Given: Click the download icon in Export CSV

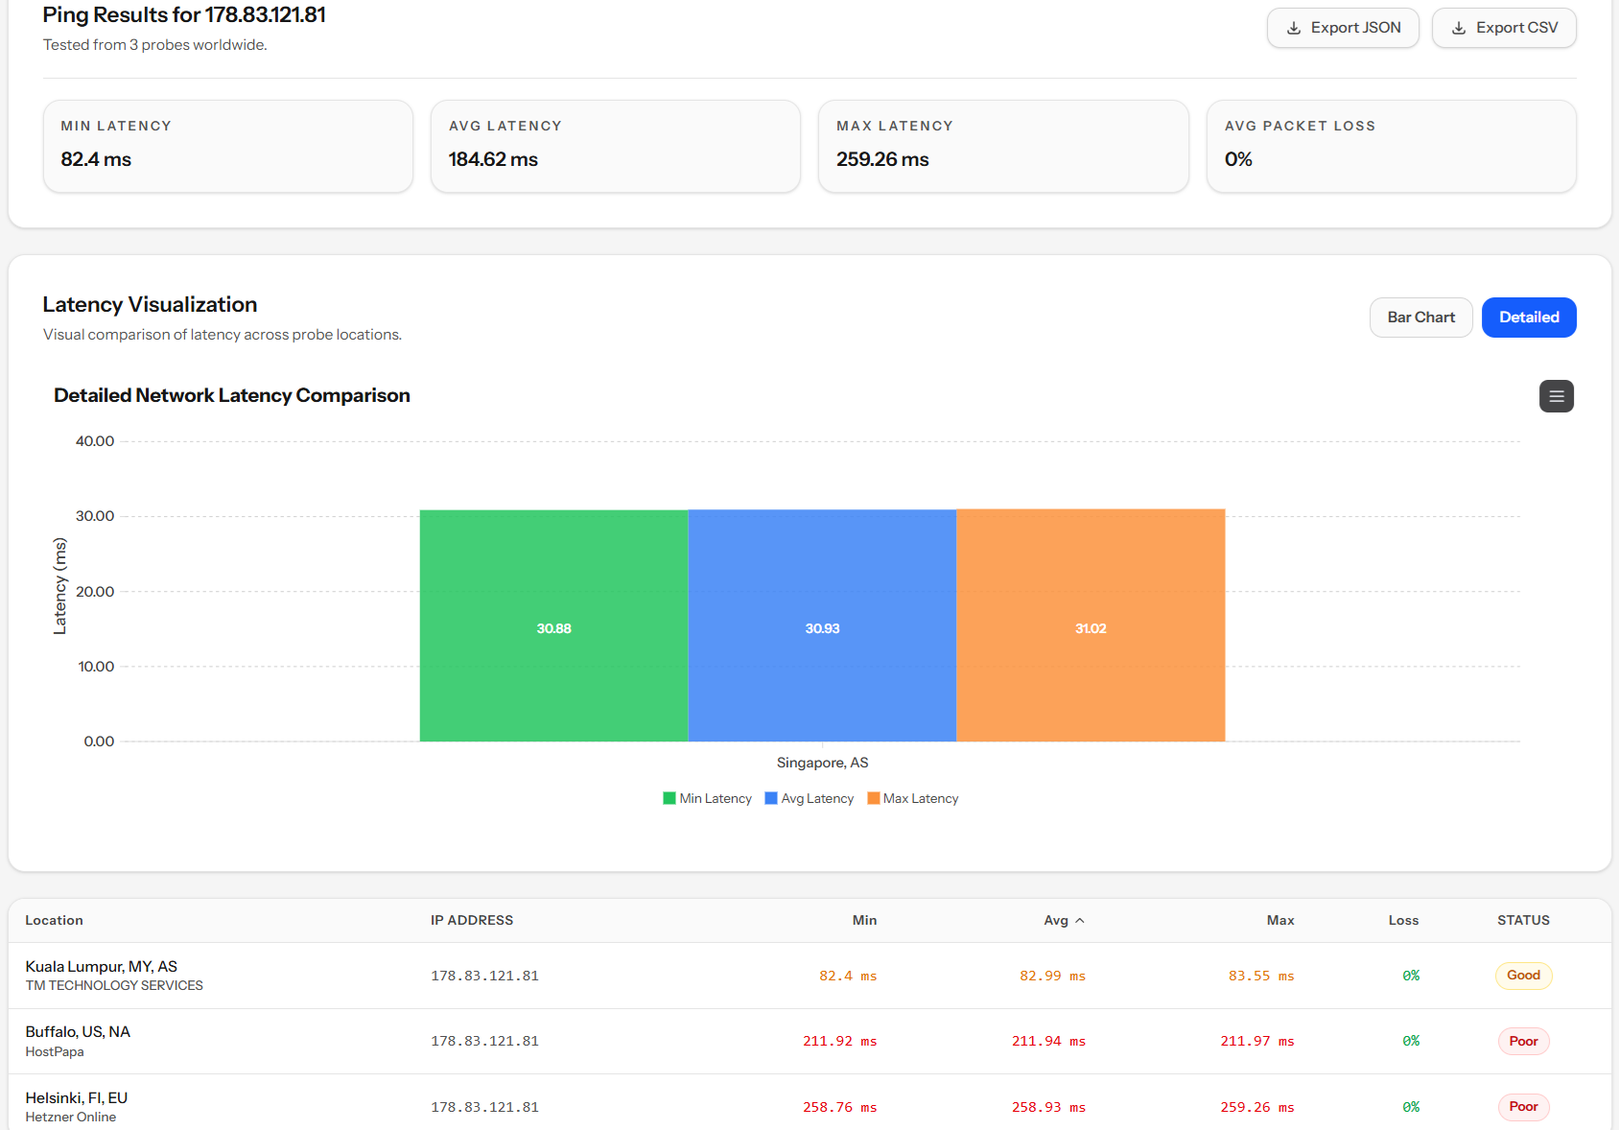Looking at the screenshot, I should (x=1459, y=28).
